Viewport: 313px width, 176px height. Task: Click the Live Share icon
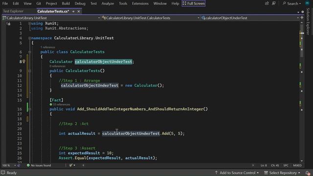(267, 3)
